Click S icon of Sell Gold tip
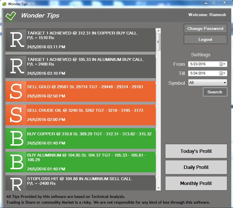233x208 pixels. point(16,91)
